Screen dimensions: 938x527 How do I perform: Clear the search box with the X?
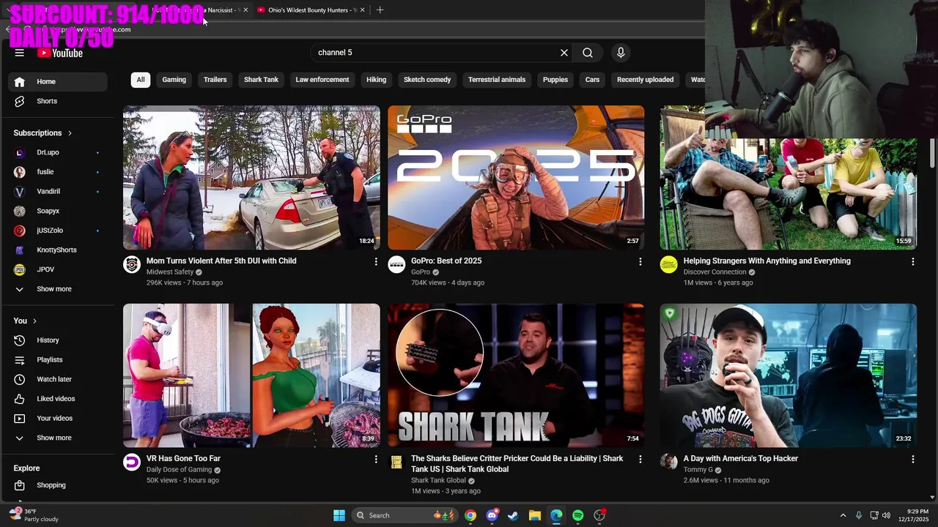pyautogui.click(x=564, y=53)
